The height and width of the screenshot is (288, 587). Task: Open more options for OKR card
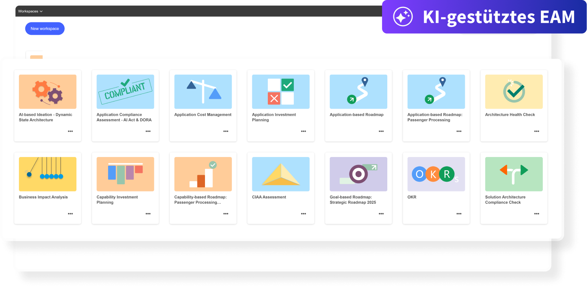point(459,214)
